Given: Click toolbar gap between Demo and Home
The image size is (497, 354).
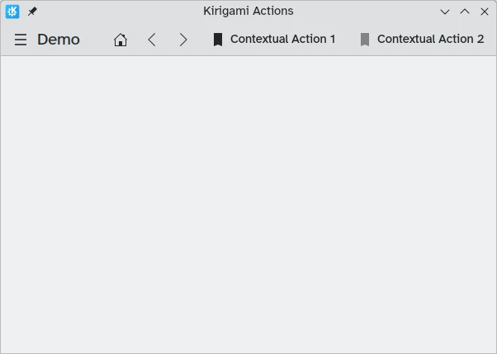Looking at the screenshot, I should [97, 40].
